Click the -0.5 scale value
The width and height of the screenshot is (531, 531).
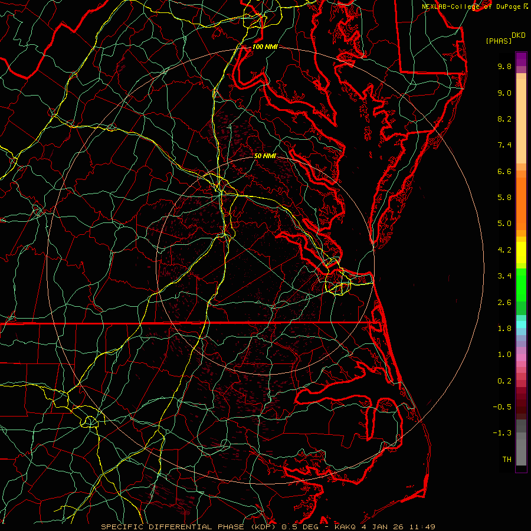click(502, 407)
